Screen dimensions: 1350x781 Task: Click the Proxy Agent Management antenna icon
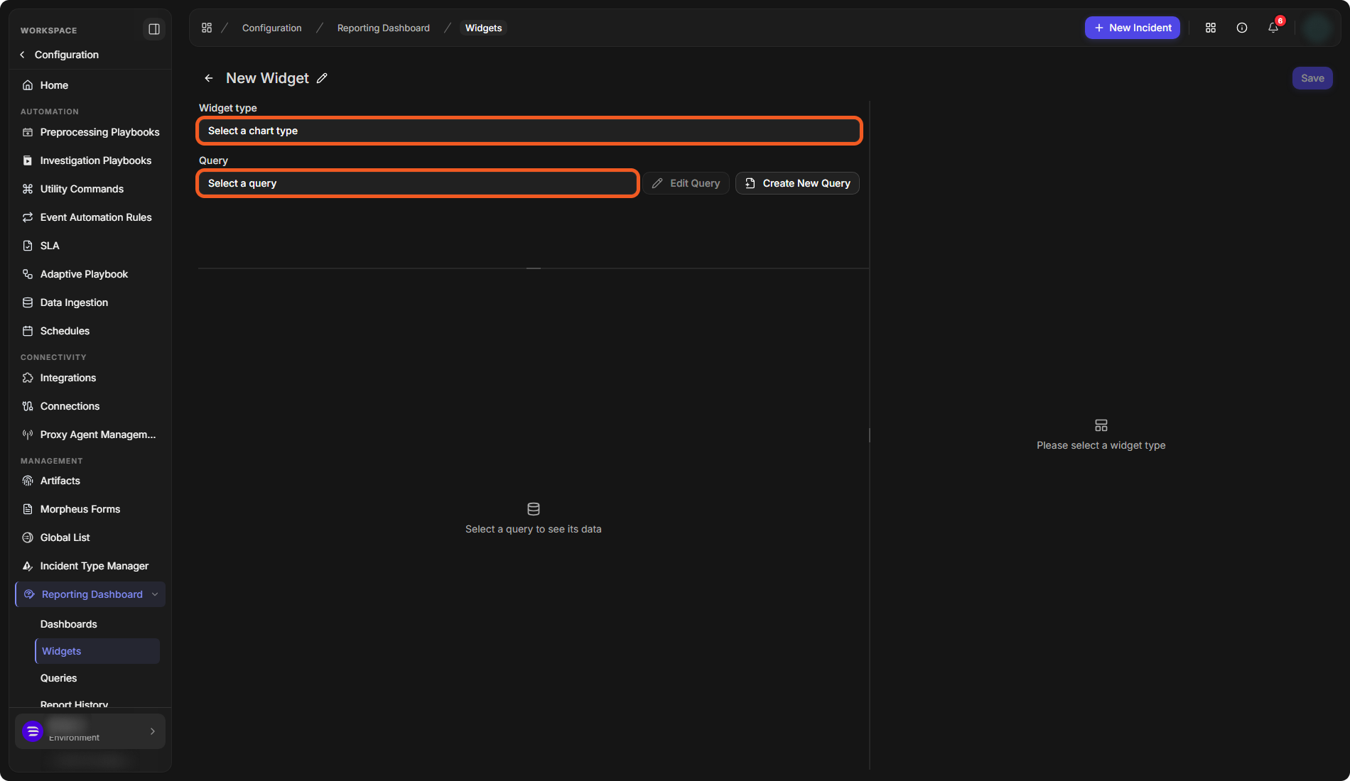coord(28,435)
